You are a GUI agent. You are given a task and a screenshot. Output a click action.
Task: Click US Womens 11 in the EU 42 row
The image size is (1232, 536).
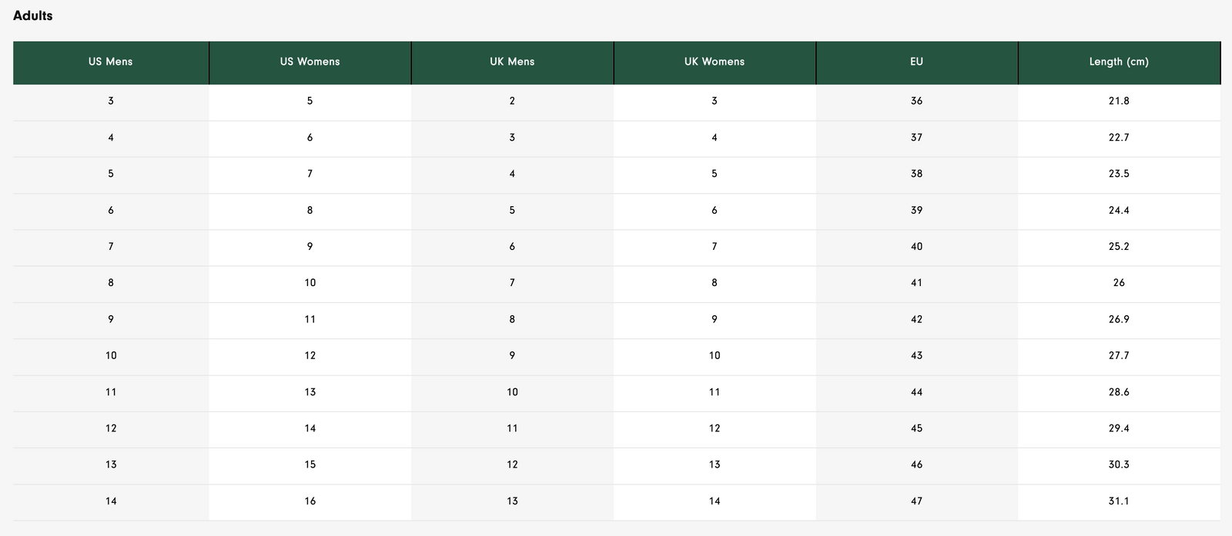point(310,319)
